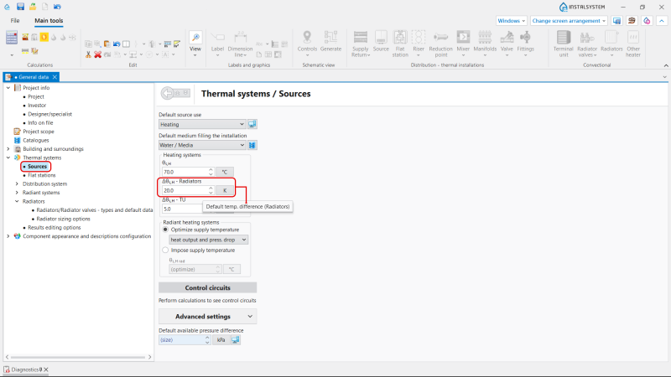Viewport: 671px width, 377px height.
Task: Click the θCH 70.0 temperature field
Action: coord(187,172)
